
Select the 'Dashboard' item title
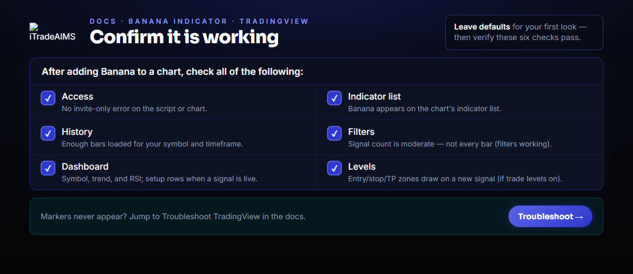(85, 167)
